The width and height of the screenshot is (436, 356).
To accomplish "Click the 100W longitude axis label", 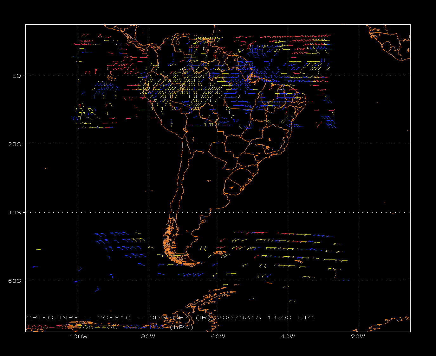I will pos(78,336).
